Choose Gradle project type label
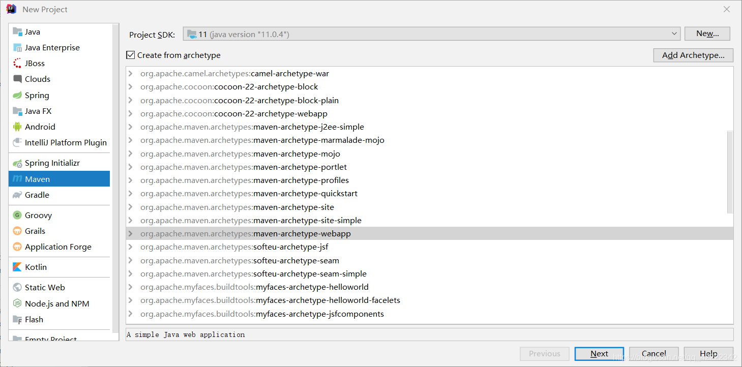Image resolution: width=742 pixels, height=367 pixels. point(37,195)
